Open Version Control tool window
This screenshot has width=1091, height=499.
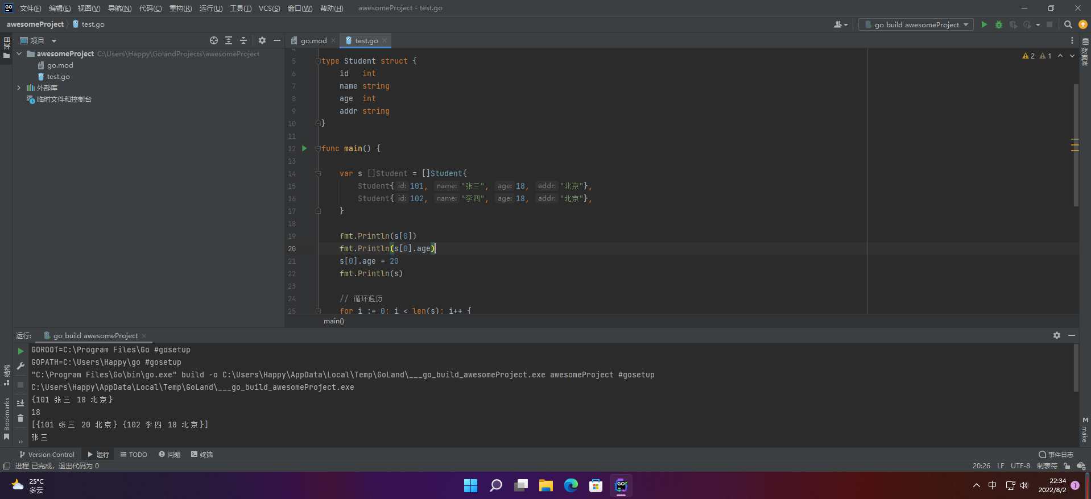coord(47,455)
